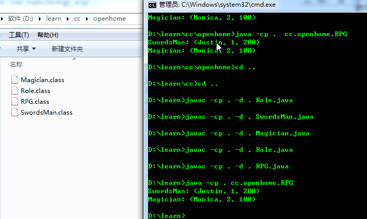
Task: Click openhome in the address breadcrumb
Action: (x=109, y=19)
